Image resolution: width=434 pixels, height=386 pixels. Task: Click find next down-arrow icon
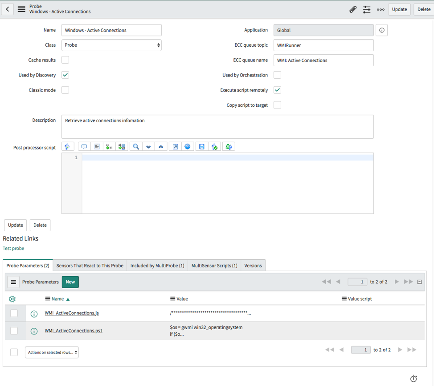148,146
